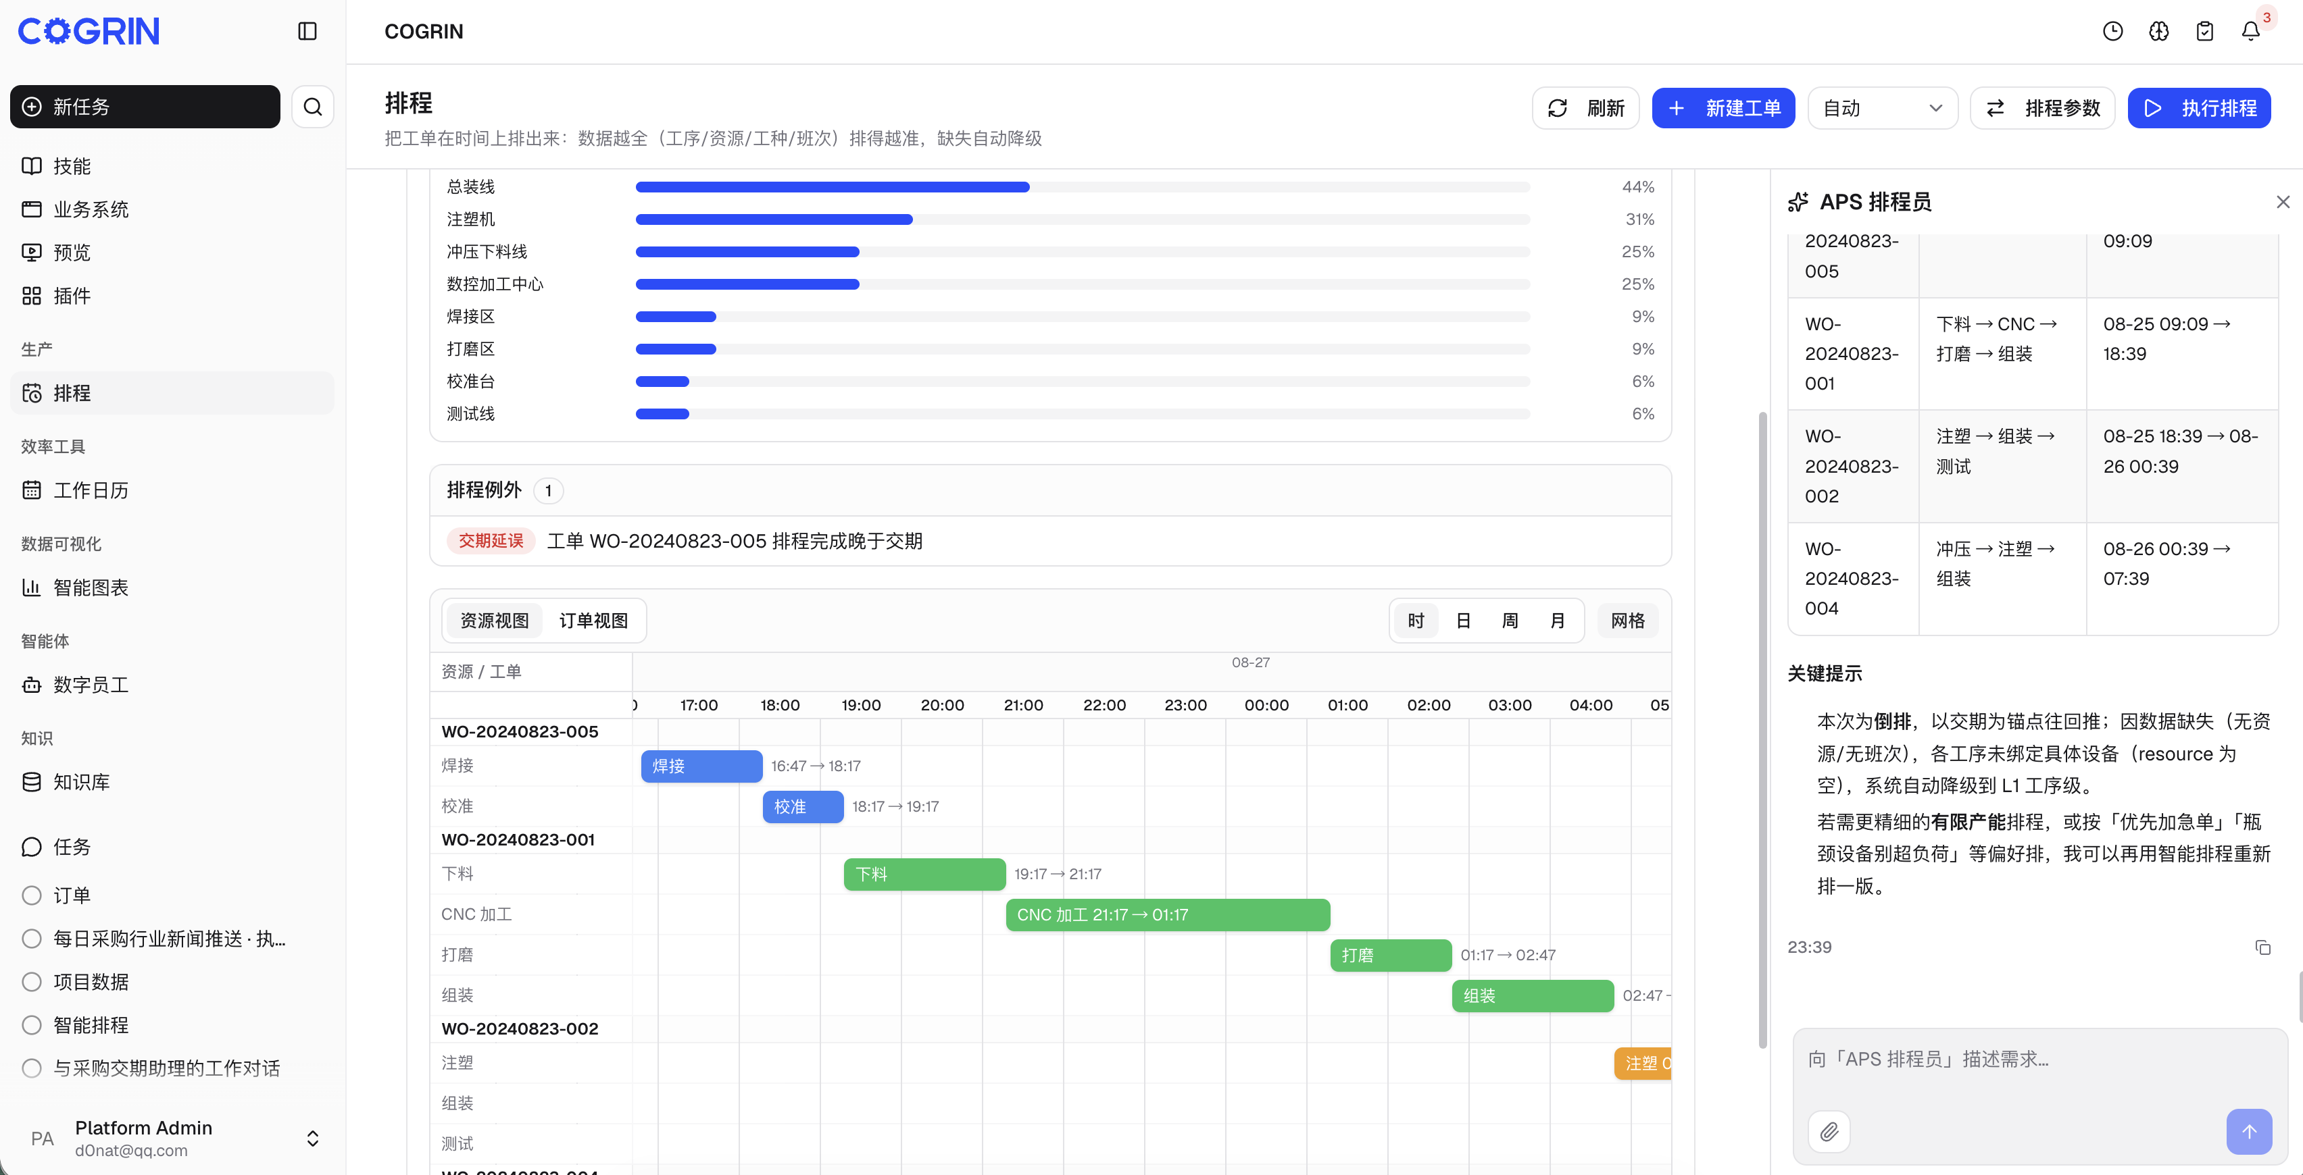Open 插件 sidebar item

(172, 296)
